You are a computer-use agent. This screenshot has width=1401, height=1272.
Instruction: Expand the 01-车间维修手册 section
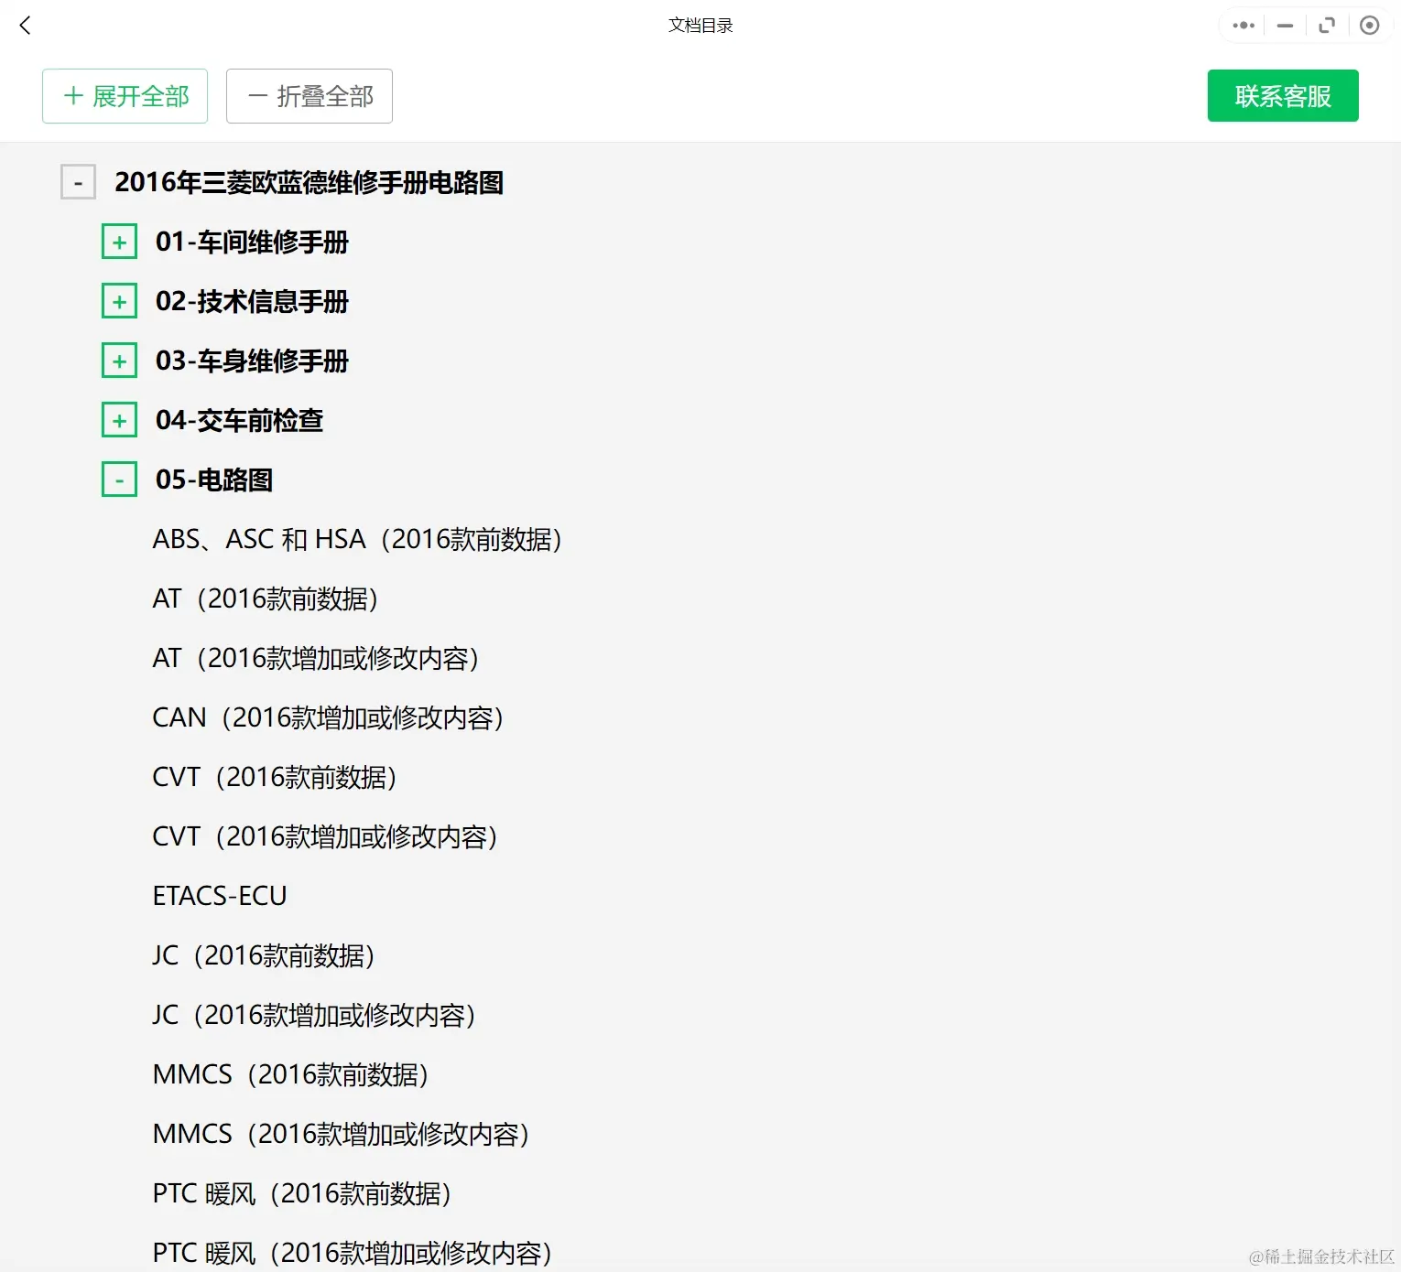click(x=119, y=242)
